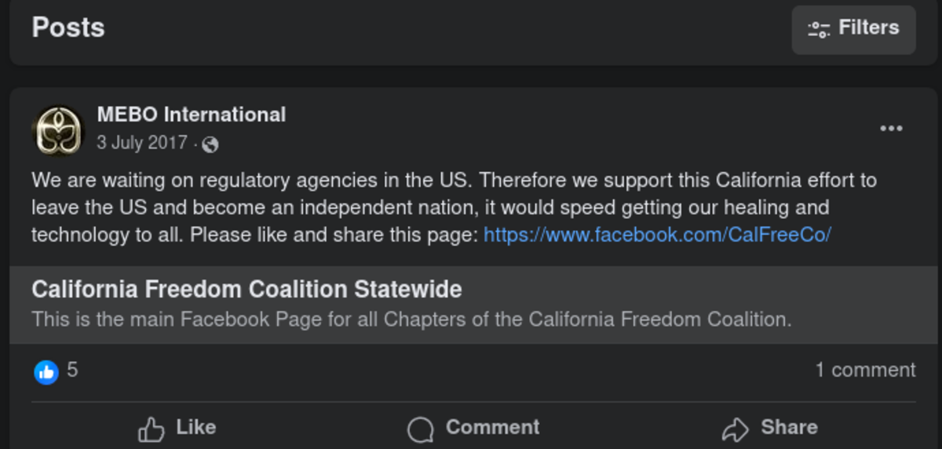Expand the 1 comment link
942x449 pixels.
(x=865, y=370)
